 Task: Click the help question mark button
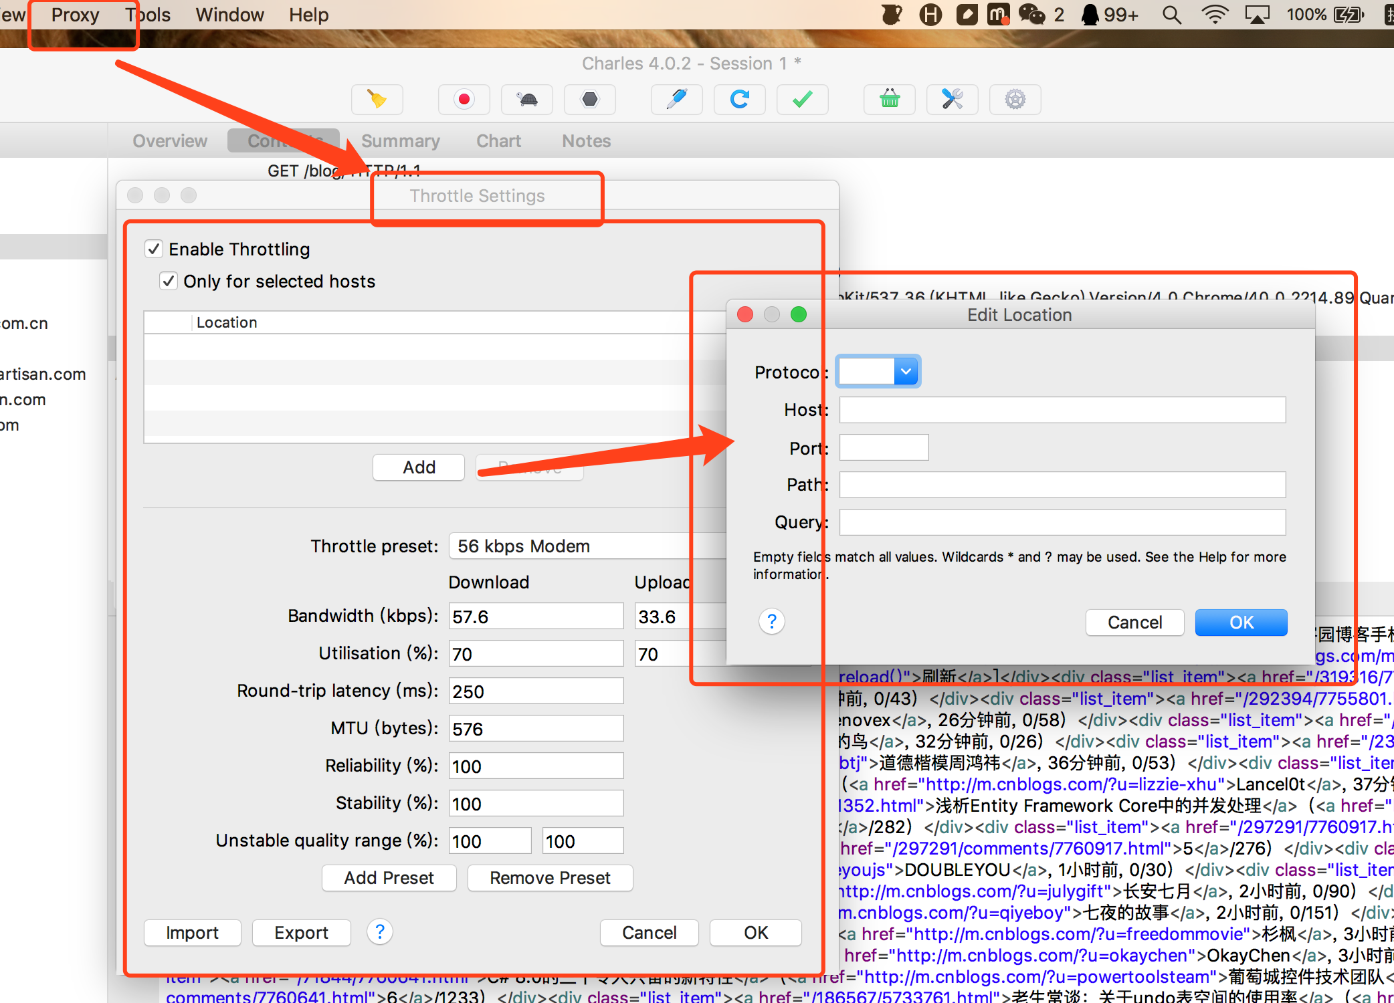pyautogui.click(x=772, y=620)
